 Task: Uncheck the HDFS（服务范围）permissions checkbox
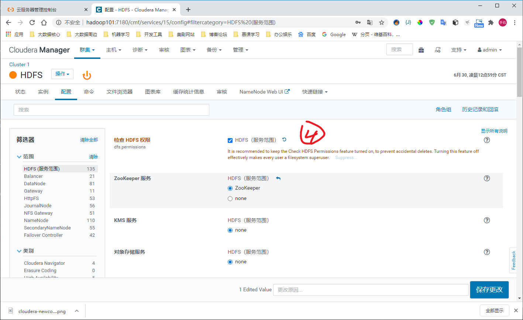[x=230, y=140]
